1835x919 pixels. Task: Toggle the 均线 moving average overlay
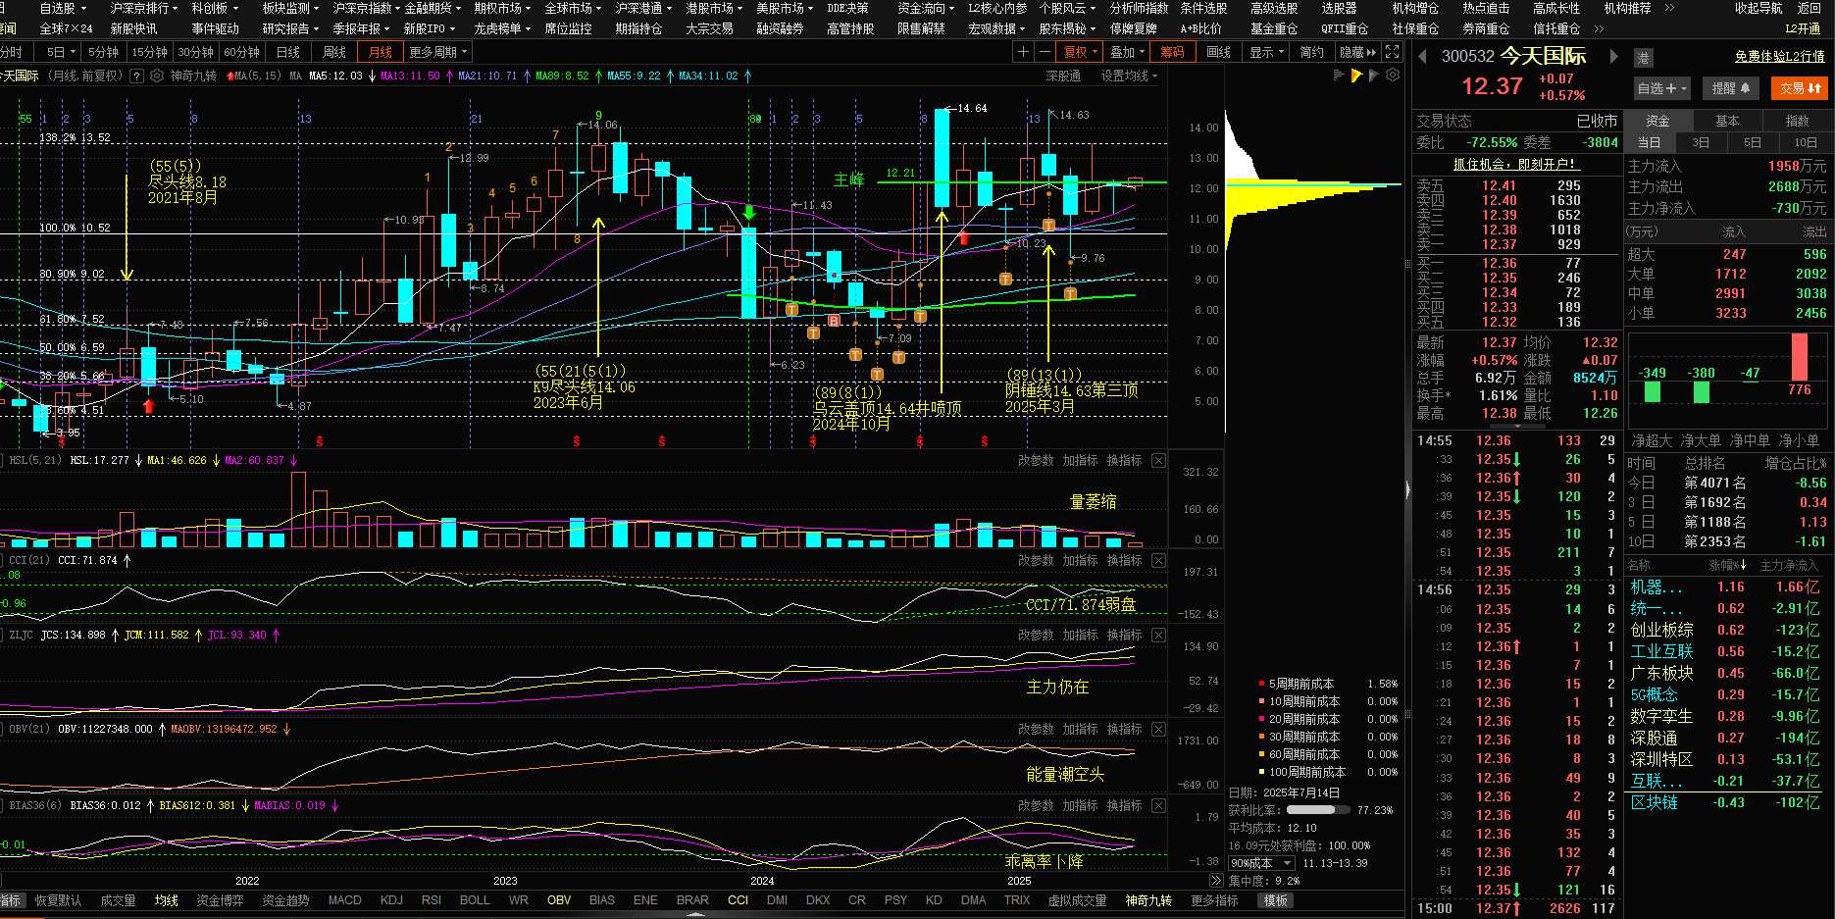(167, 900)
